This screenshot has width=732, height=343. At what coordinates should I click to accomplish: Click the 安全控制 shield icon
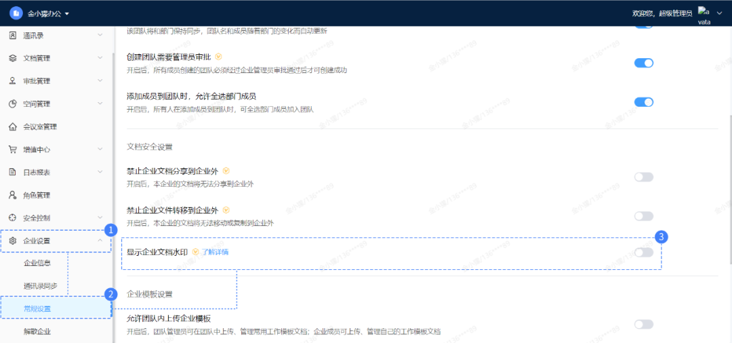click(13, 218)
